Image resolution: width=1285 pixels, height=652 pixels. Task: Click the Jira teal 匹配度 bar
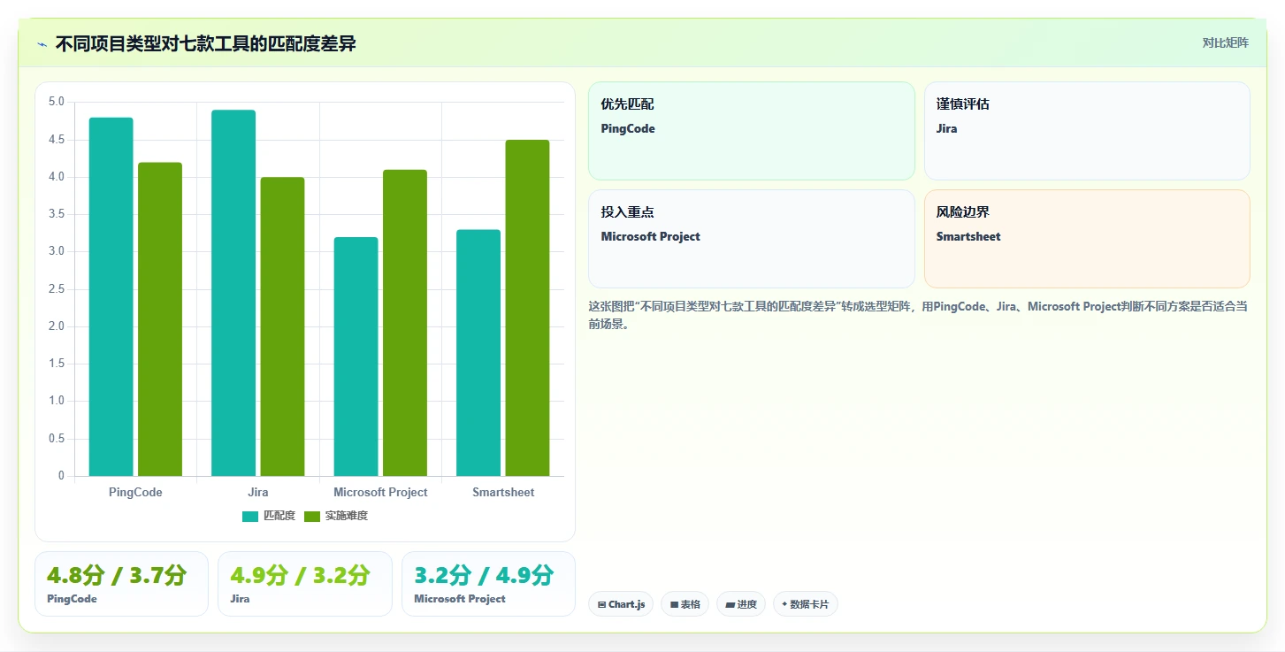[233, 293]
